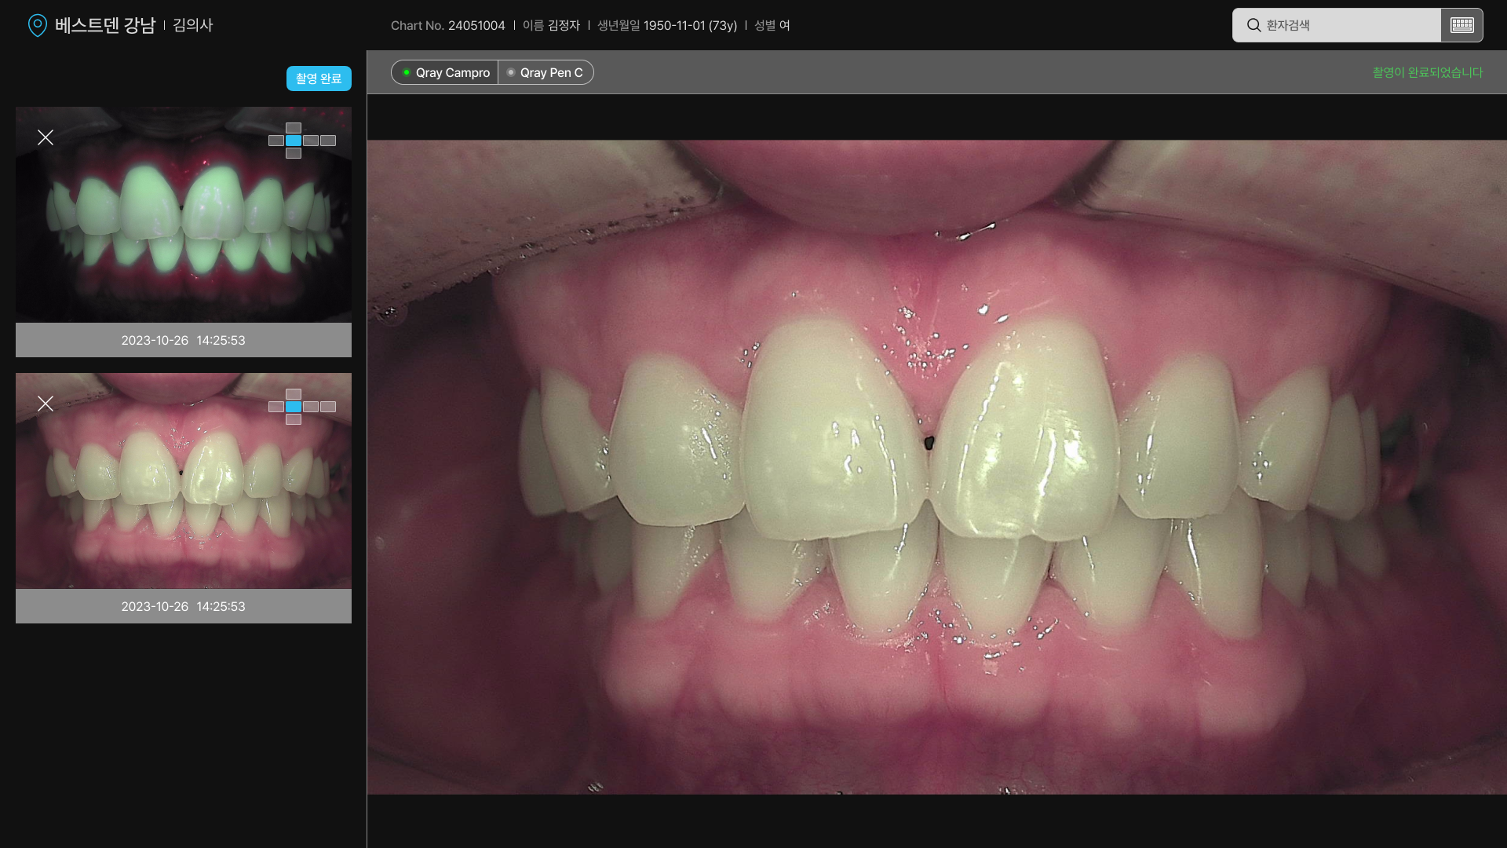The height and width of the screenshot is (848, 1507).
Task: Select bottom position cell on fluorescence thumbnail
Action: pos(294,153)
